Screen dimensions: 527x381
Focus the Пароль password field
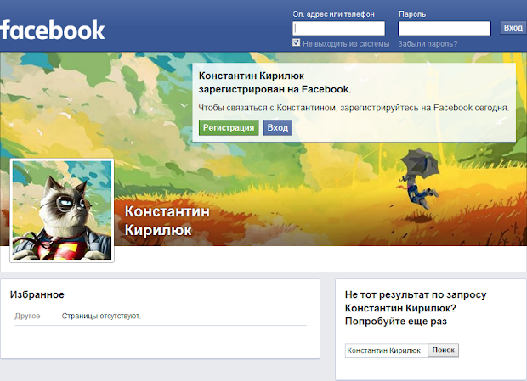445,29
